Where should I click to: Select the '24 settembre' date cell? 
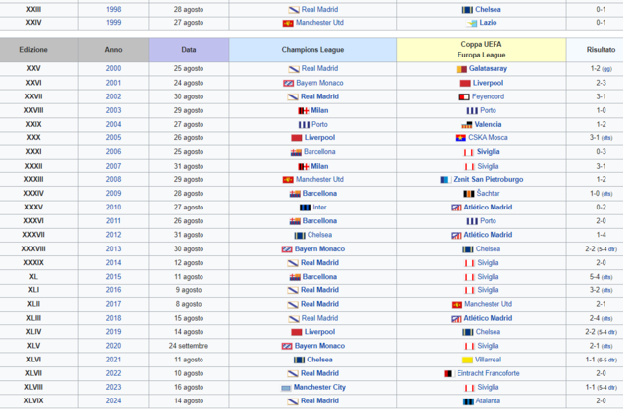[189, 346]
